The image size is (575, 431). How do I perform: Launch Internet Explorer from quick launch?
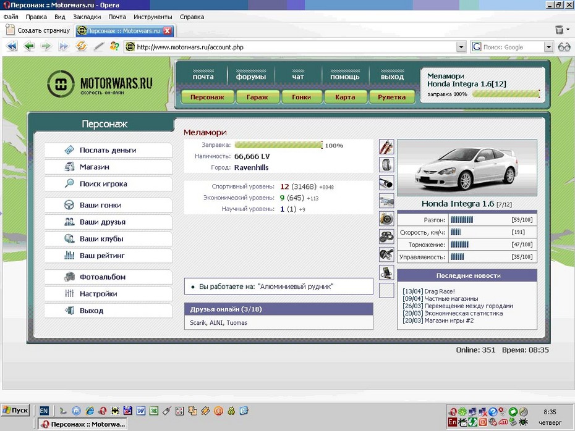pos(90,411)
